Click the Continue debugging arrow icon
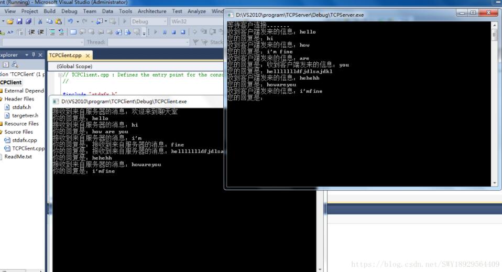The width and height of the screenshot is (502, 272). coord(156,32)
